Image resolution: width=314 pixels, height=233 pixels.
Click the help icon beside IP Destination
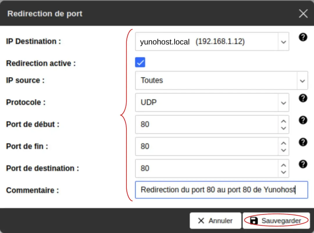[303, 37]
